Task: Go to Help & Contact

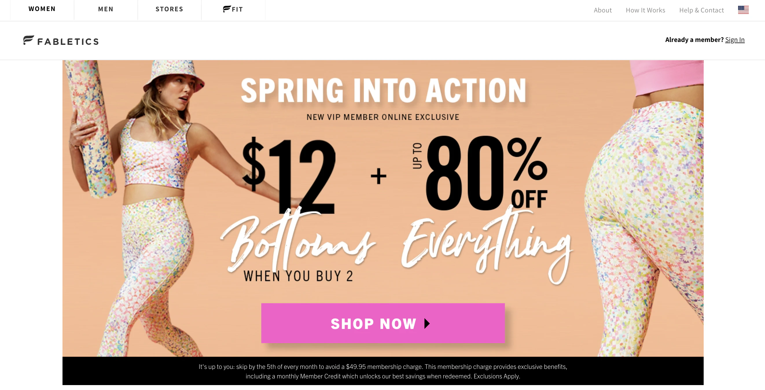Action: pos(701,10)
